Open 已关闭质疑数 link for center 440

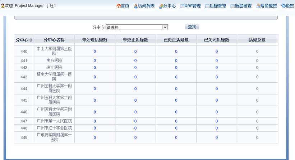[217, 51]
